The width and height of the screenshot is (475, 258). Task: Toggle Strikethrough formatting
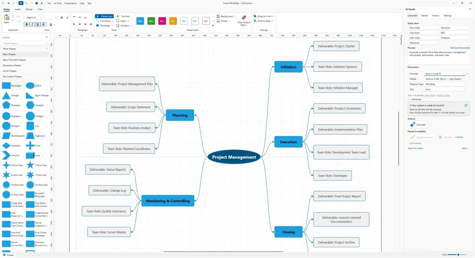pos(43,24)
